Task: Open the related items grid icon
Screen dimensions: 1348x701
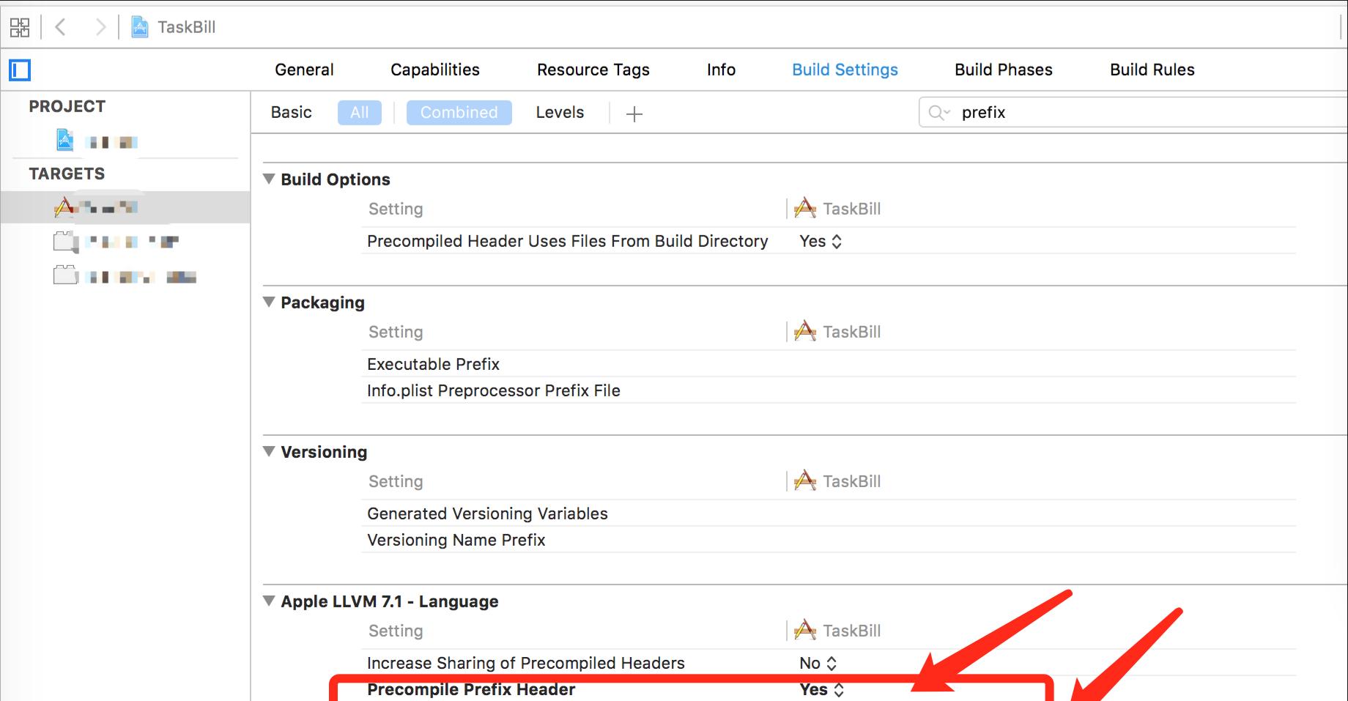Action: [x=20, y=28]
